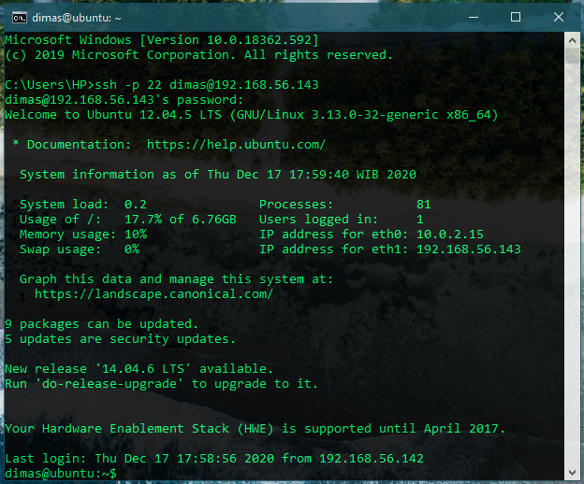Maximize the SSH terminal window
The height and width of the screenshot is (484, 584).
[515, 17]
